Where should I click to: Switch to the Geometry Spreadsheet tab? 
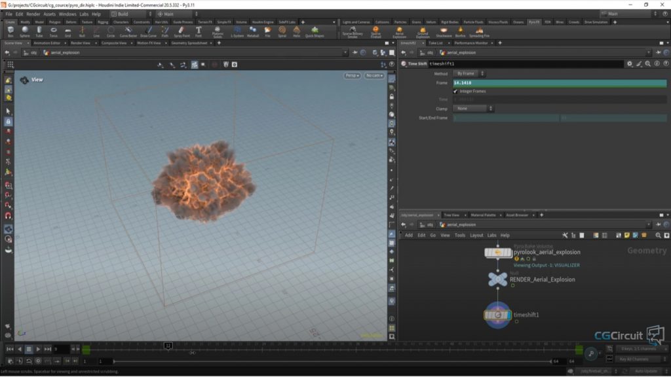(189, 43)
